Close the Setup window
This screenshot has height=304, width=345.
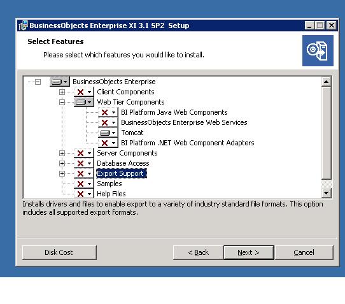[332, 25]
